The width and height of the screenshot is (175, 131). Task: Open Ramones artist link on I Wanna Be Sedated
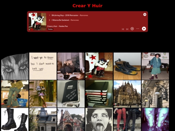coord(75,20)
